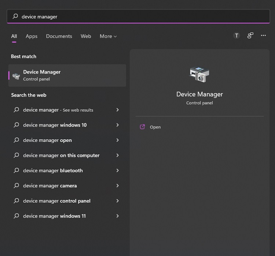
Task: Click search icon beside 'device manager open'
Action: [x=16, y=140]
